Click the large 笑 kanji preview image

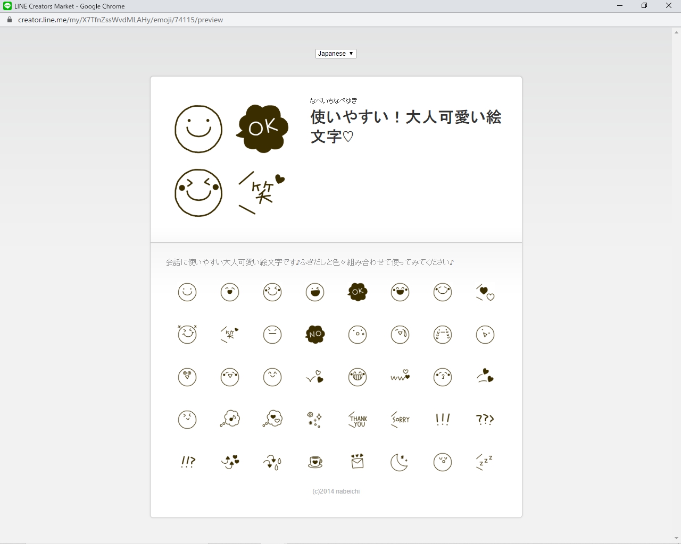(x=261, y=193)
